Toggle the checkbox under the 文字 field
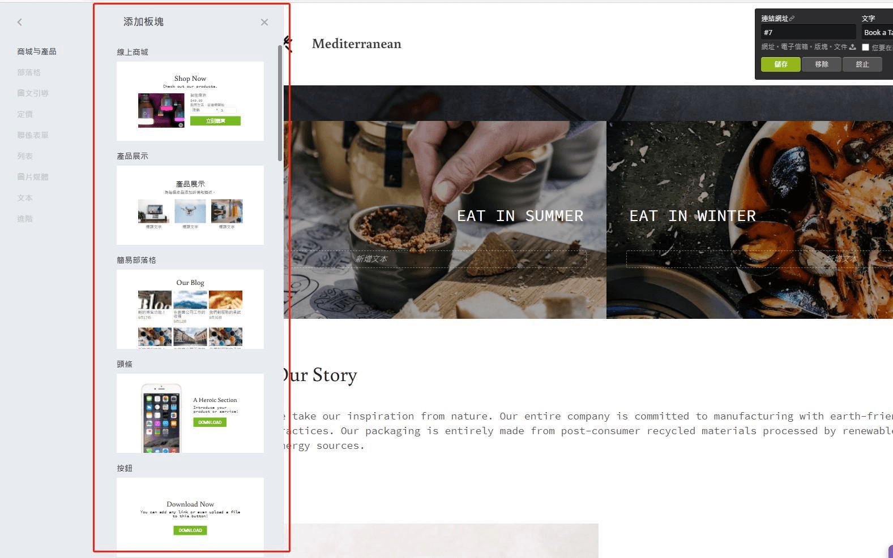This screenshot has height=558, width=893. tap(865, 47)
